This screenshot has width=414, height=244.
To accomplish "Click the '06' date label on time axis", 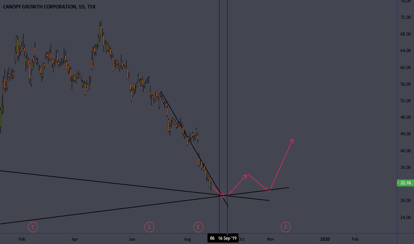I will tap(212, 238).
